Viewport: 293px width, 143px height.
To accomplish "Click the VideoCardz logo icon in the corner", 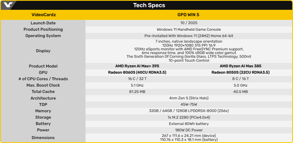I will point(8,5).
